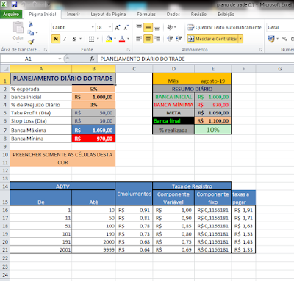The width and height of the screenshot is (294, 281).
Task: Click the cell borders icon
Action: click(91, 39)
